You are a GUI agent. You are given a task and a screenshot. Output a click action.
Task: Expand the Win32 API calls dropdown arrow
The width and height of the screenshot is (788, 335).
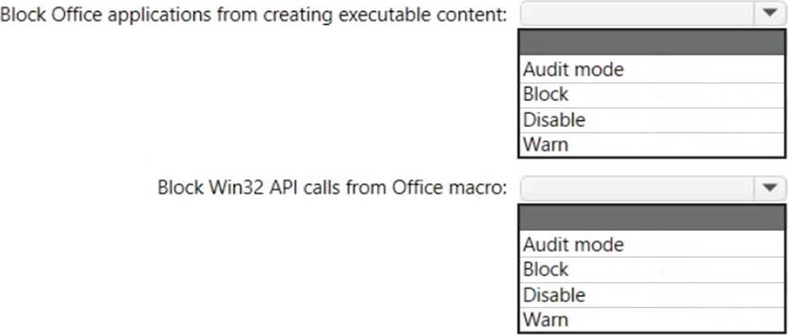coord(769,188)
